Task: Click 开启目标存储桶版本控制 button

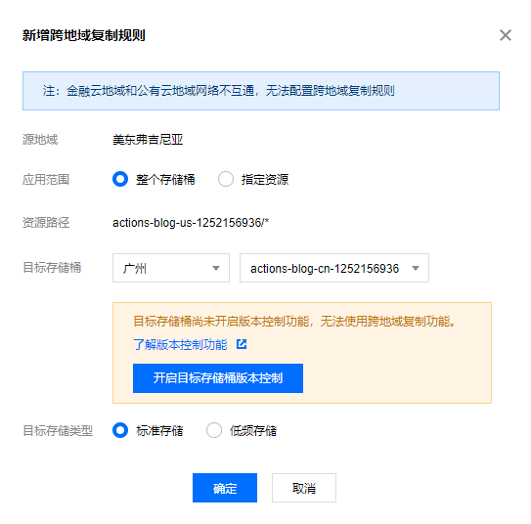Action: tap(218, 378)
